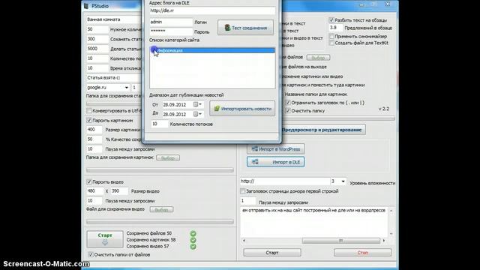This screenshot has height=270, width=480.
Task: Click the bottom-right panel Старт button
Action: 272,253
